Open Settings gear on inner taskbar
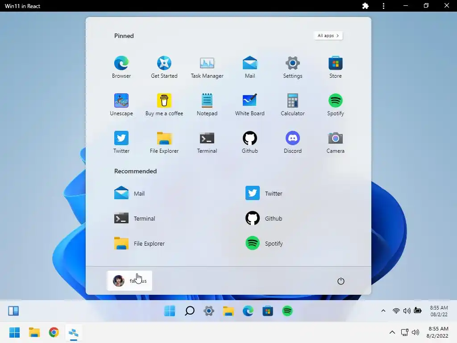This screenshot has height=343, width=457. pos(209,311)
